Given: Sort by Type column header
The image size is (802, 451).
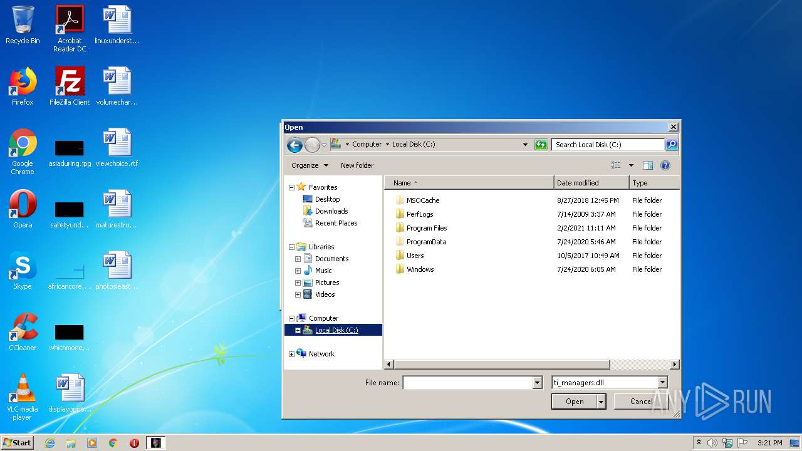Looking at the screenshot, I should [x=654, y=183].
